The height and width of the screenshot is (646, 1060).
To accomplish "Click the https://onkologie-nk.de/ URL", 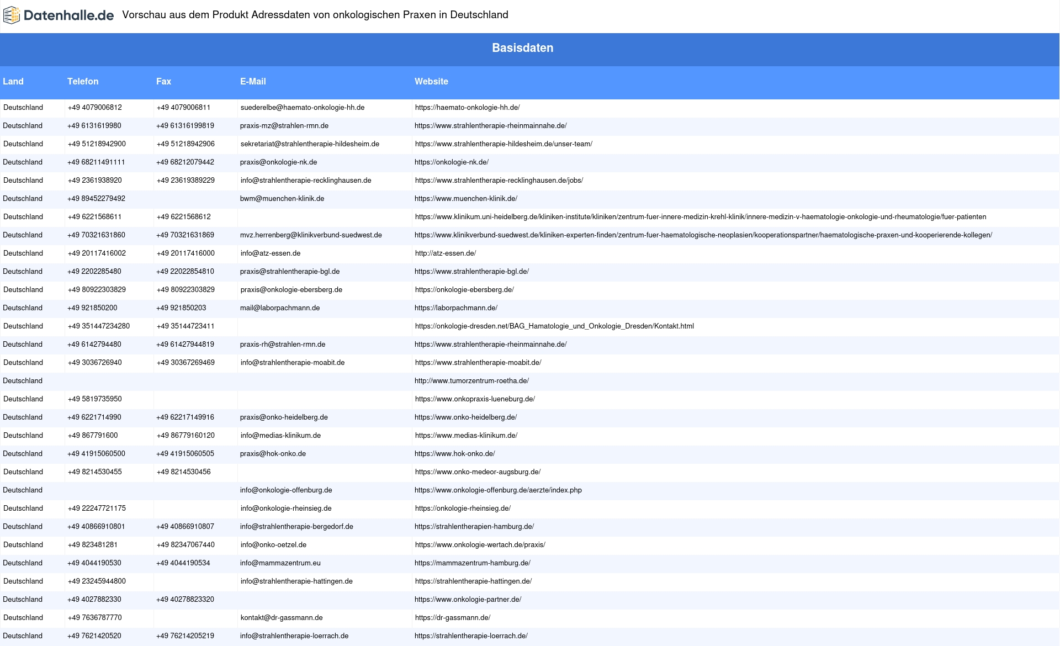I will [452, 162].
